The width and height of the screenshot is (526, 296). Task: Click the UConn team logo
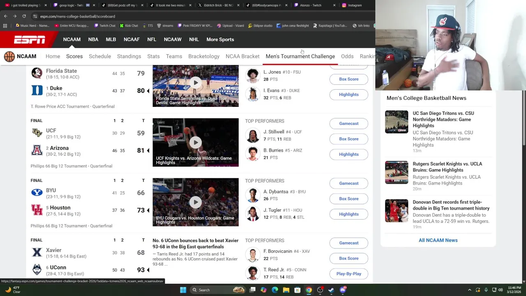37,270
